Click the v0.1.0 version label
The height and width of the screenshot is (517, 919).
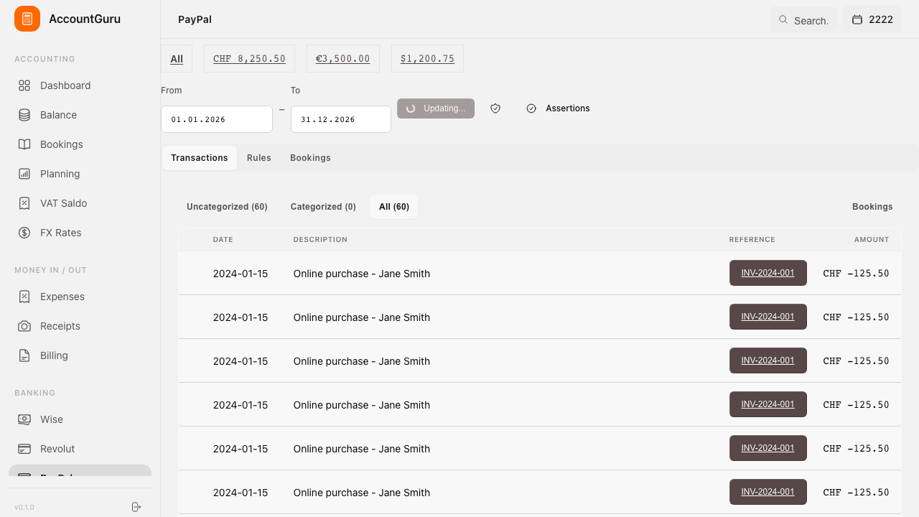[x=24, y=507]
